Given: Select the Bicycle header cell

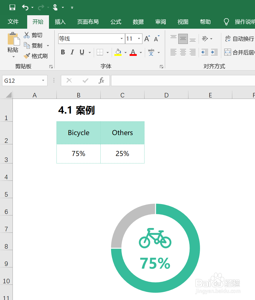Looking at the screenshot, I should (79, 133).
